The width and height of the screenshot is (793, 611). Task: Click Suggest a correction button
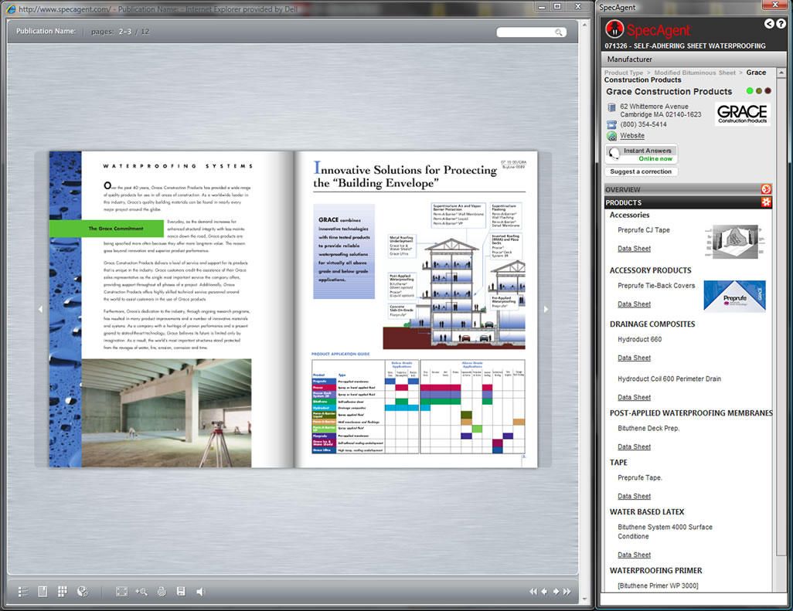click(x=641, y=171)
